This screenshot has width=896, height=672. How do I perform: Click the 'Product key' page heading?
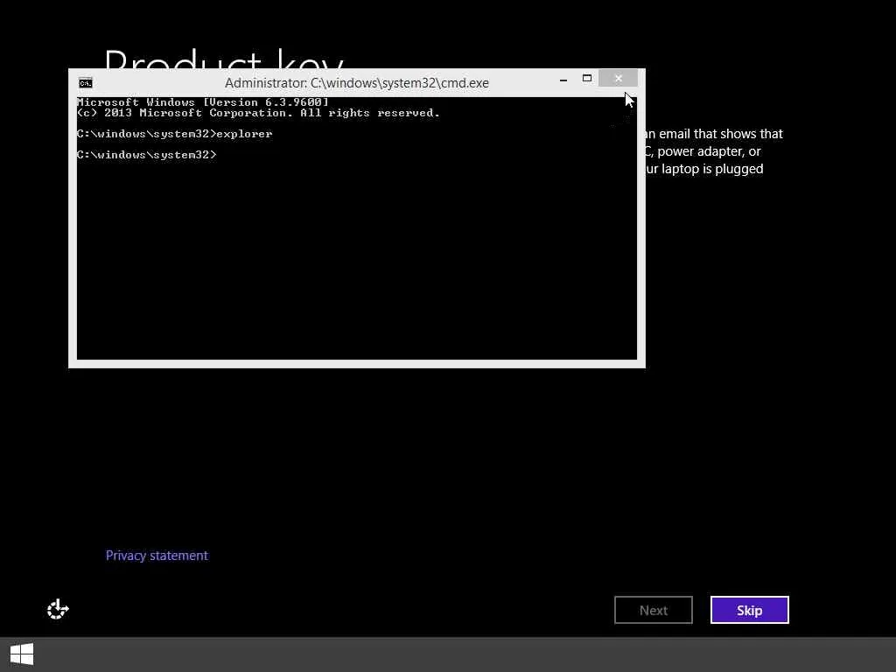point(224,60)
